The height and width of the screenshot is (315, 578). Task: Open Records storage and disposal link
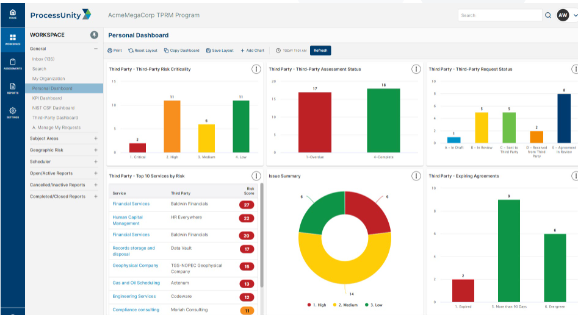click(x=134, y=251)
